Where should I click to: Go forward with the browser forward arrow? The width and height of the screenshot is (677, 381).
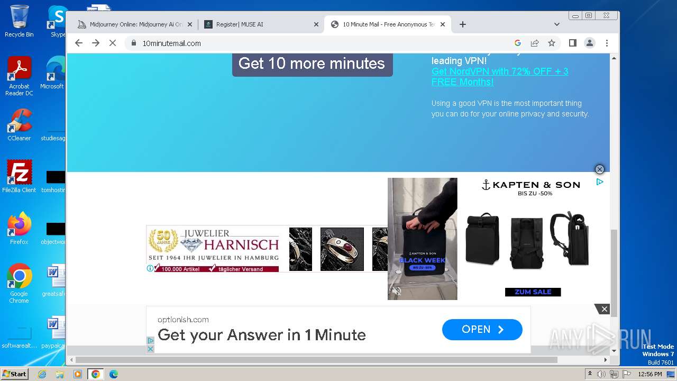click(96, 43)
